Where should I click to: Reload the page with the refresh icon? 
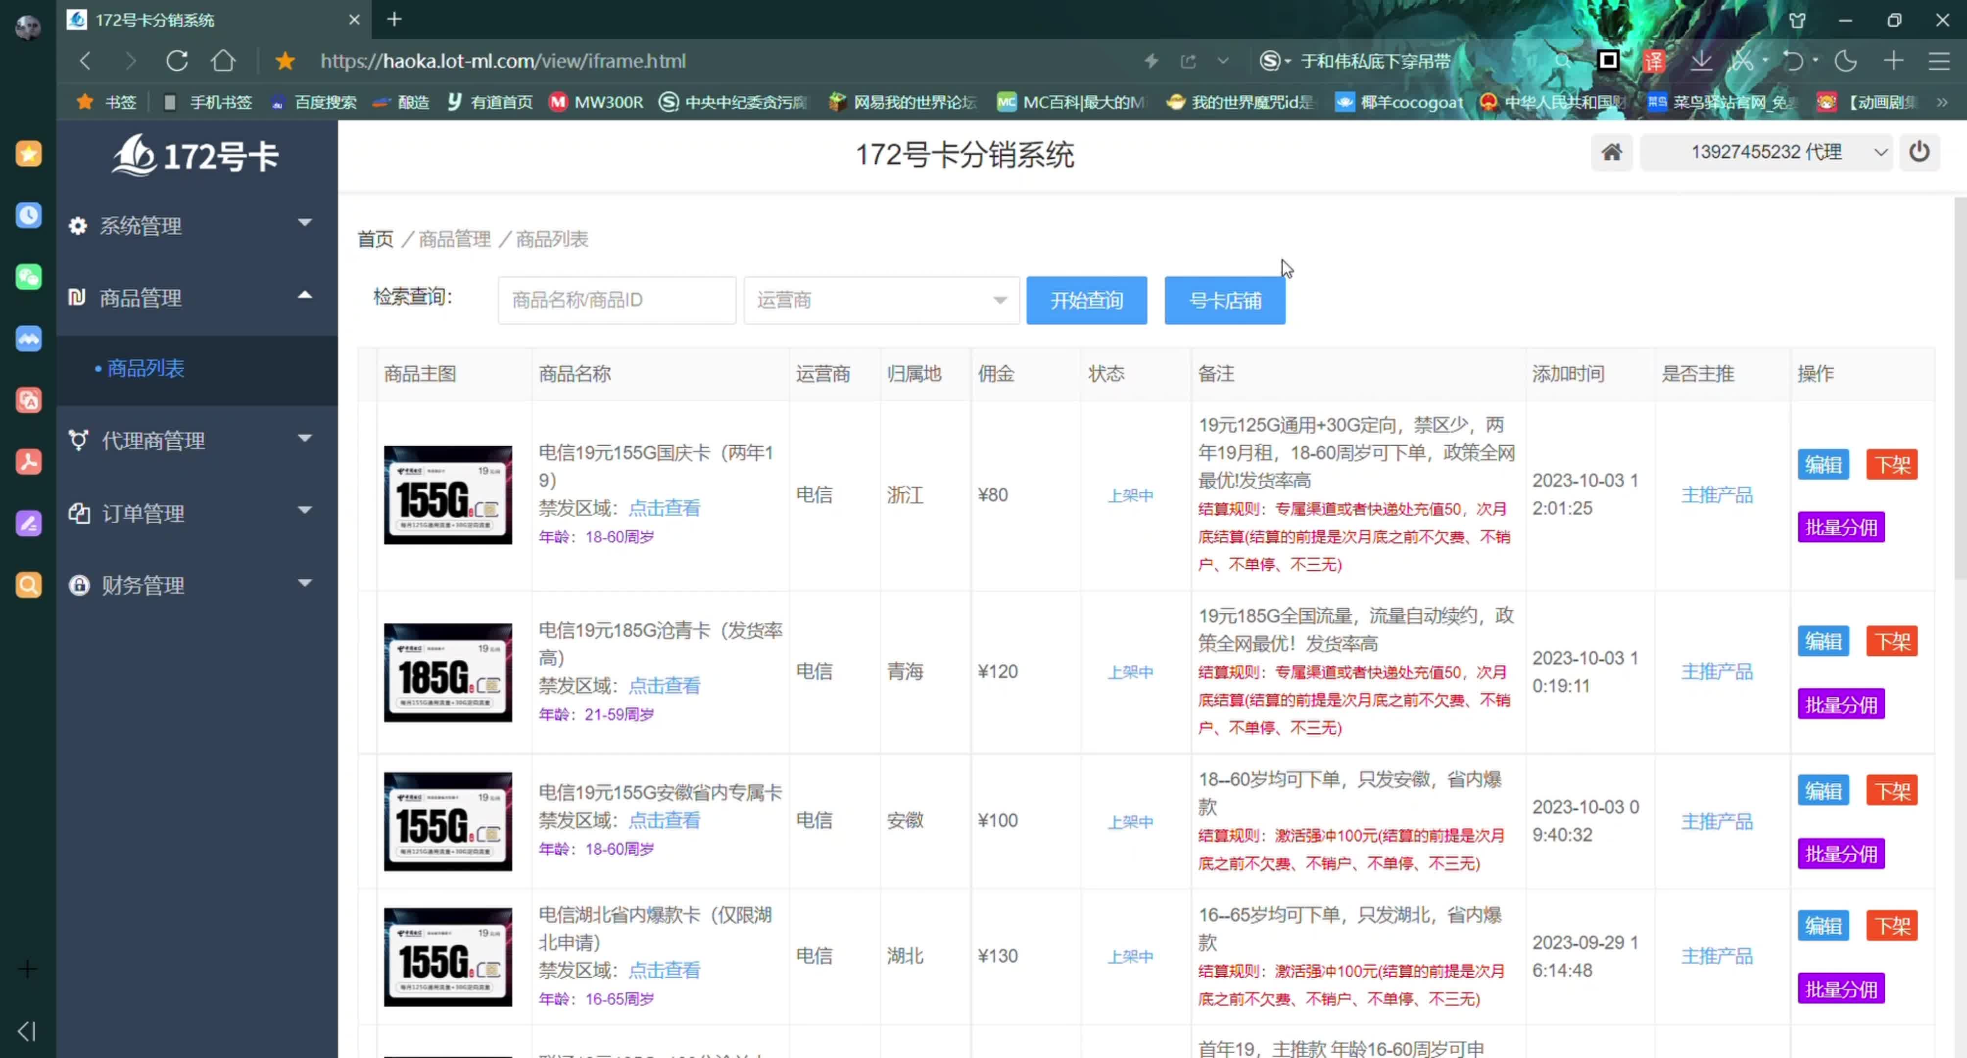tap(177, 60)
